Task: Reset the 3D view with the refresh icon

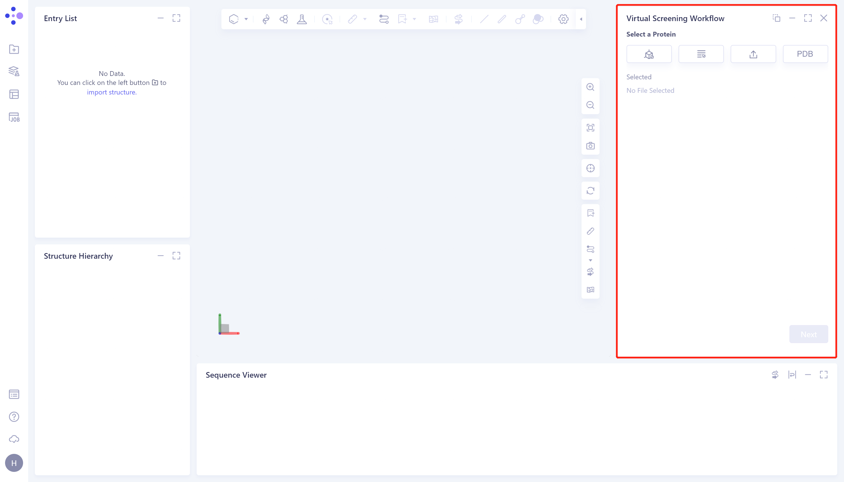Action: tap(591, 191)
